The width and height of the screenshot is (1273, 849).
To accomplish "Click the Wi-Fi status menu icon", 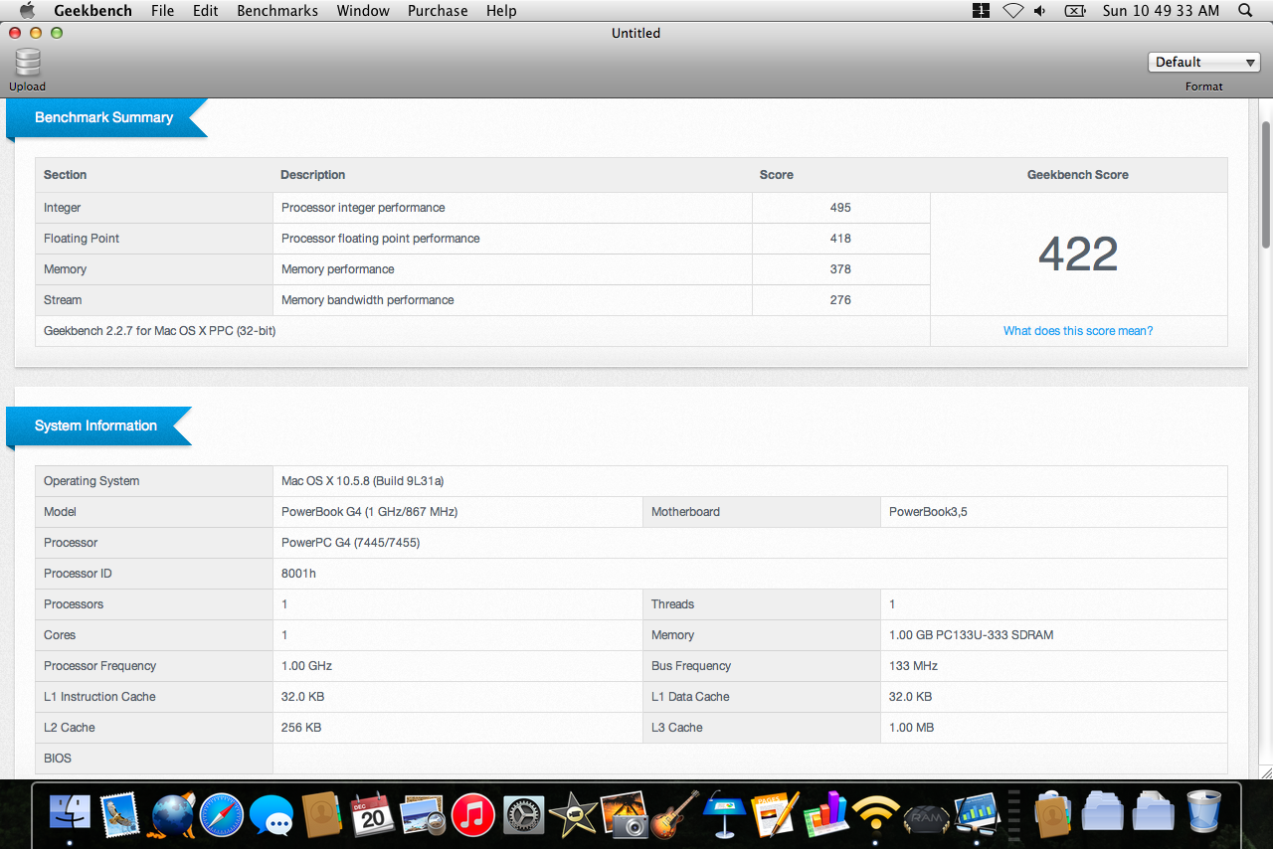I will [1012, 10].
